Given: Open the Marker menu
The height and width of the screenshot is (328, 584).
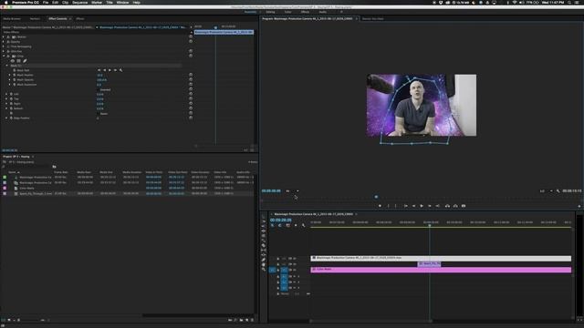Looking at the screenshot, I should (x=97, y=2).
